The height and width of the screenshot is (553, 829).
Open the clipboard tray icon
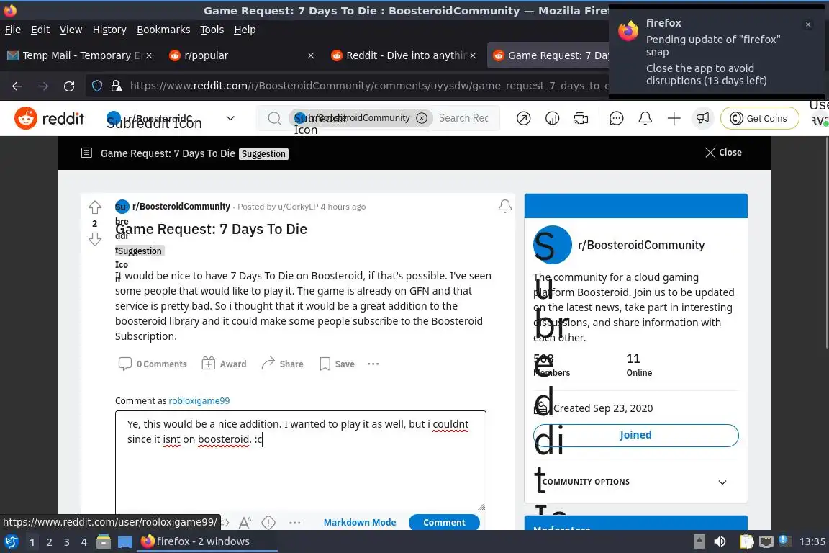[x=746, y=541]
